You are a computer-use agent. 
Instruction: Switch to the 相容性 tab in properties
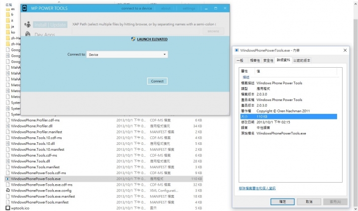[x=255, y=60]
